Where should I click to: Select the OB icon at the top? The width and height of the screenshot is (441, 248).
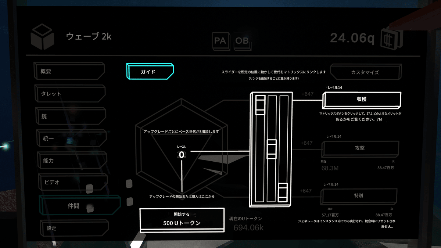pos(243,42)
